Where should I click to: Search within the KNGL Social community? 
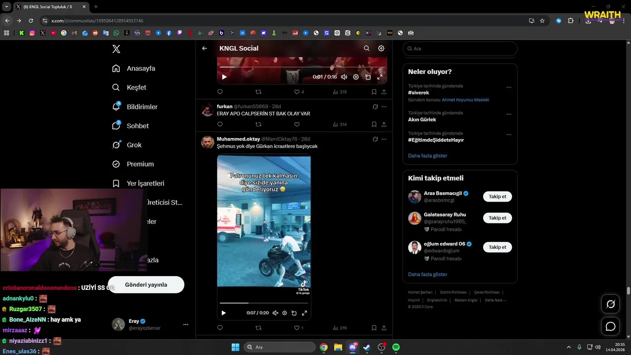click(x=366, y=48)
